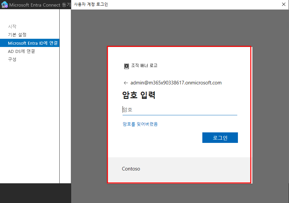Select the 기본 설정 step in the sidebar
This screenshot has height=203, width=289.
17,35
